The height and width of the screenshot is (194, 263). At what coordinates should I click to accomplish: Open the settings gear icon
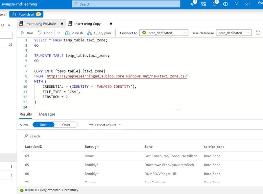pos(225,4)
